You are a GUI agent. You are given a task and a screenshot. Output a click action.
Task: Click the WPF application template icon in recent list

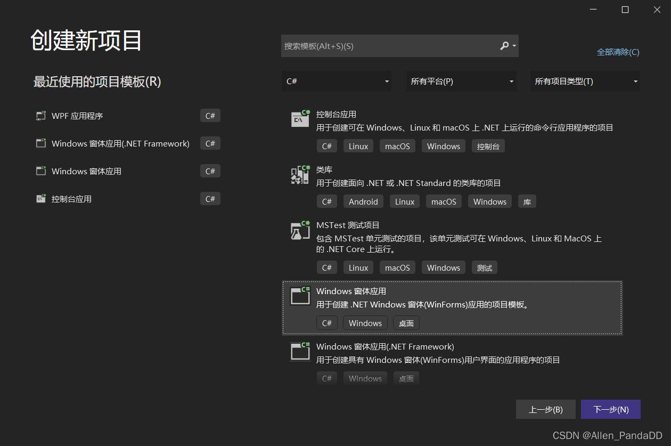(41, 116)
